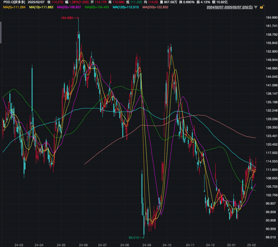Screen dimensions: 278x247
Task: Click the green MA(60)=104.403 legend
Action: pos(97,7)
